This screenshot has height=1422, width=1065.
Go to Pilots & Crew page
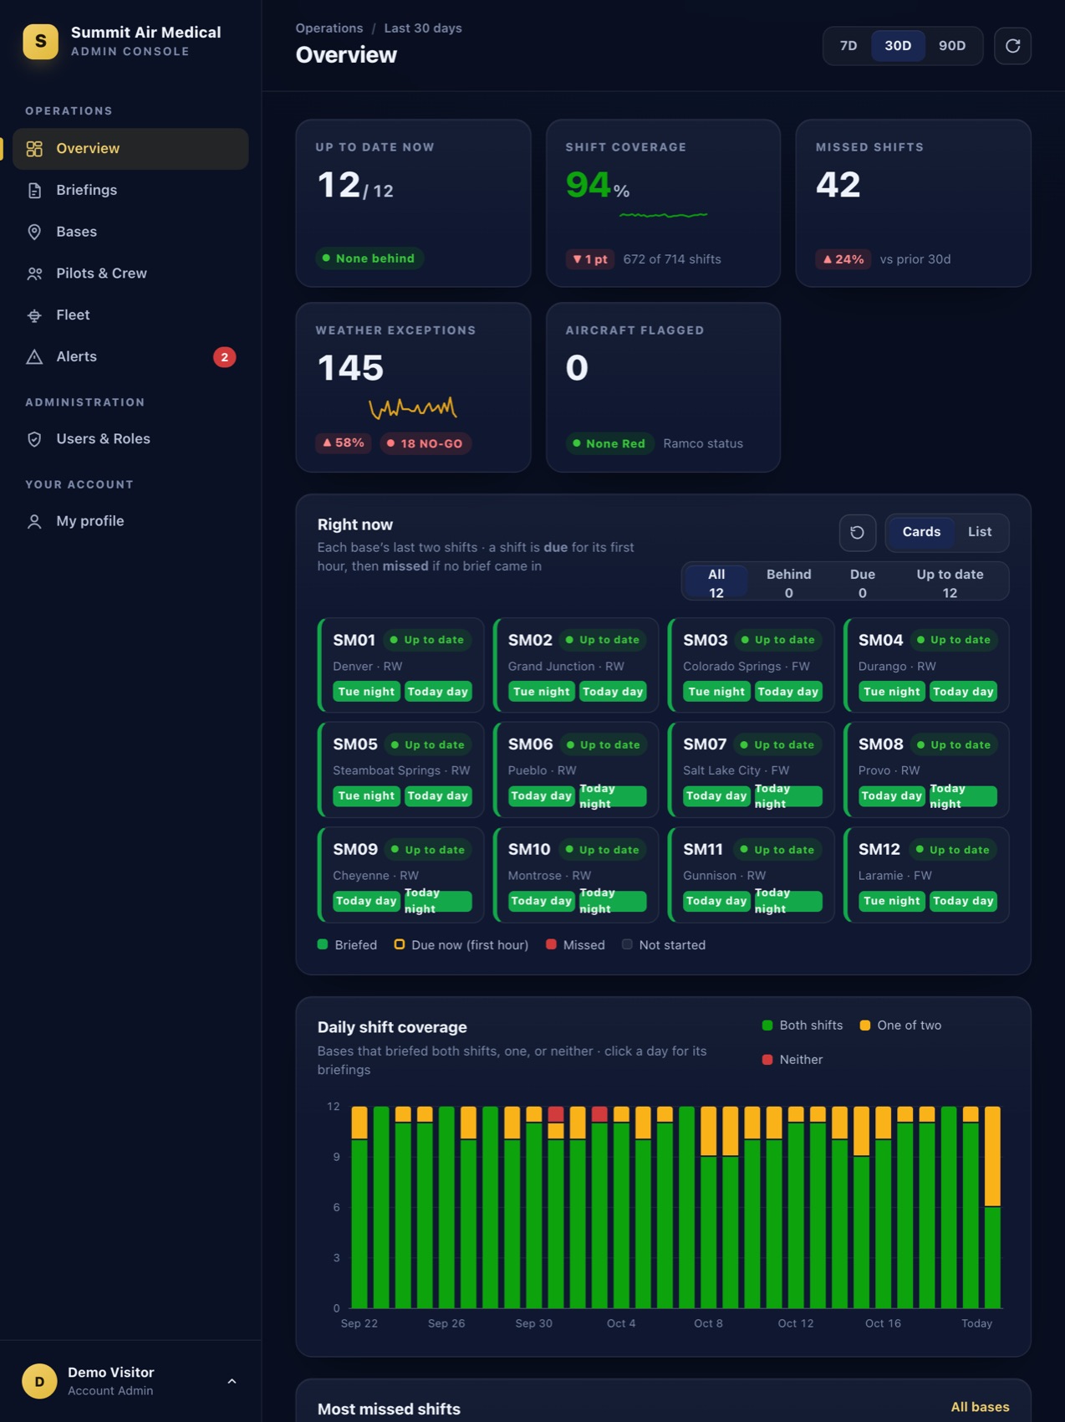[130, 274]
